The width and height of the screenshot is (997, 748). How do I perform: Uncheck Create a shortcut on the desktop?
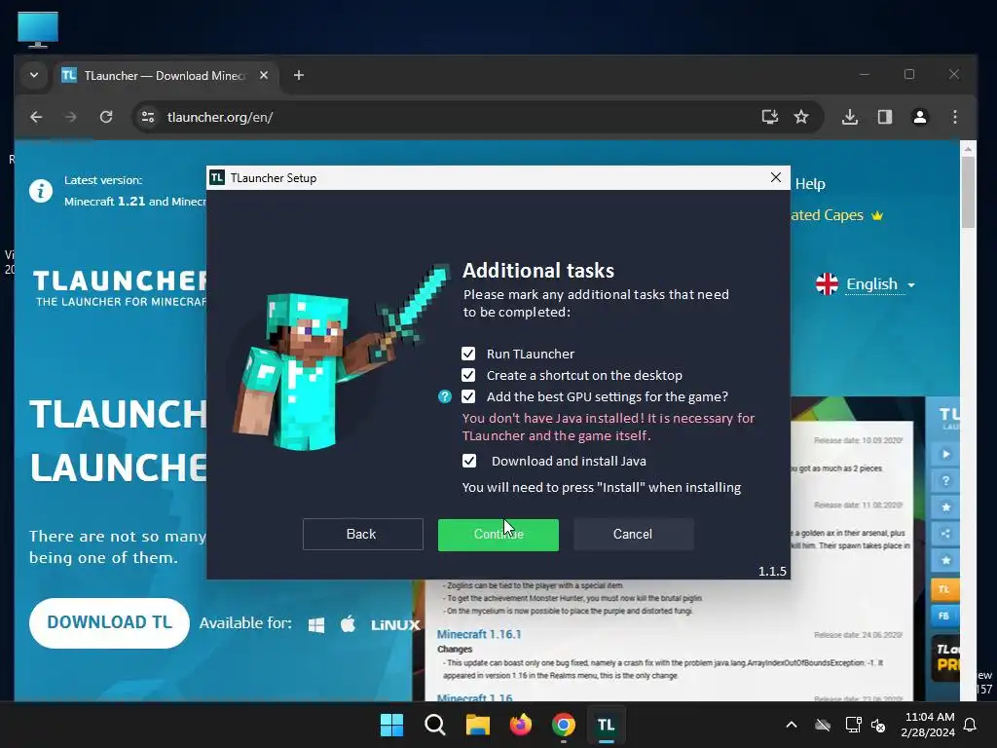pos(468,375)
